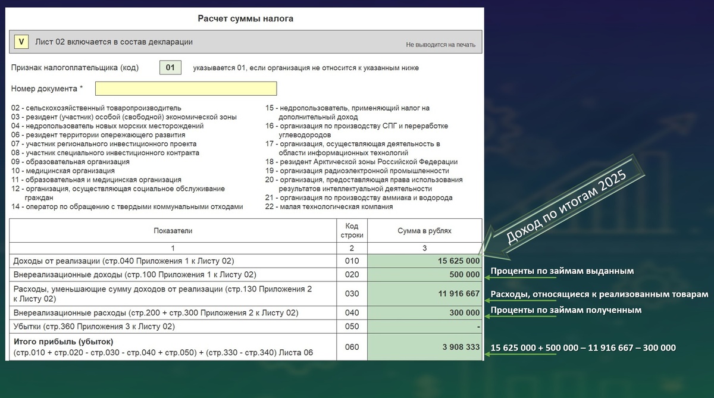The width and height of the screenshot is (714, 398).
Task: Toggle checkbox 'Лист 02 включается в состав декларации'
Action: (x=22, y=42)
